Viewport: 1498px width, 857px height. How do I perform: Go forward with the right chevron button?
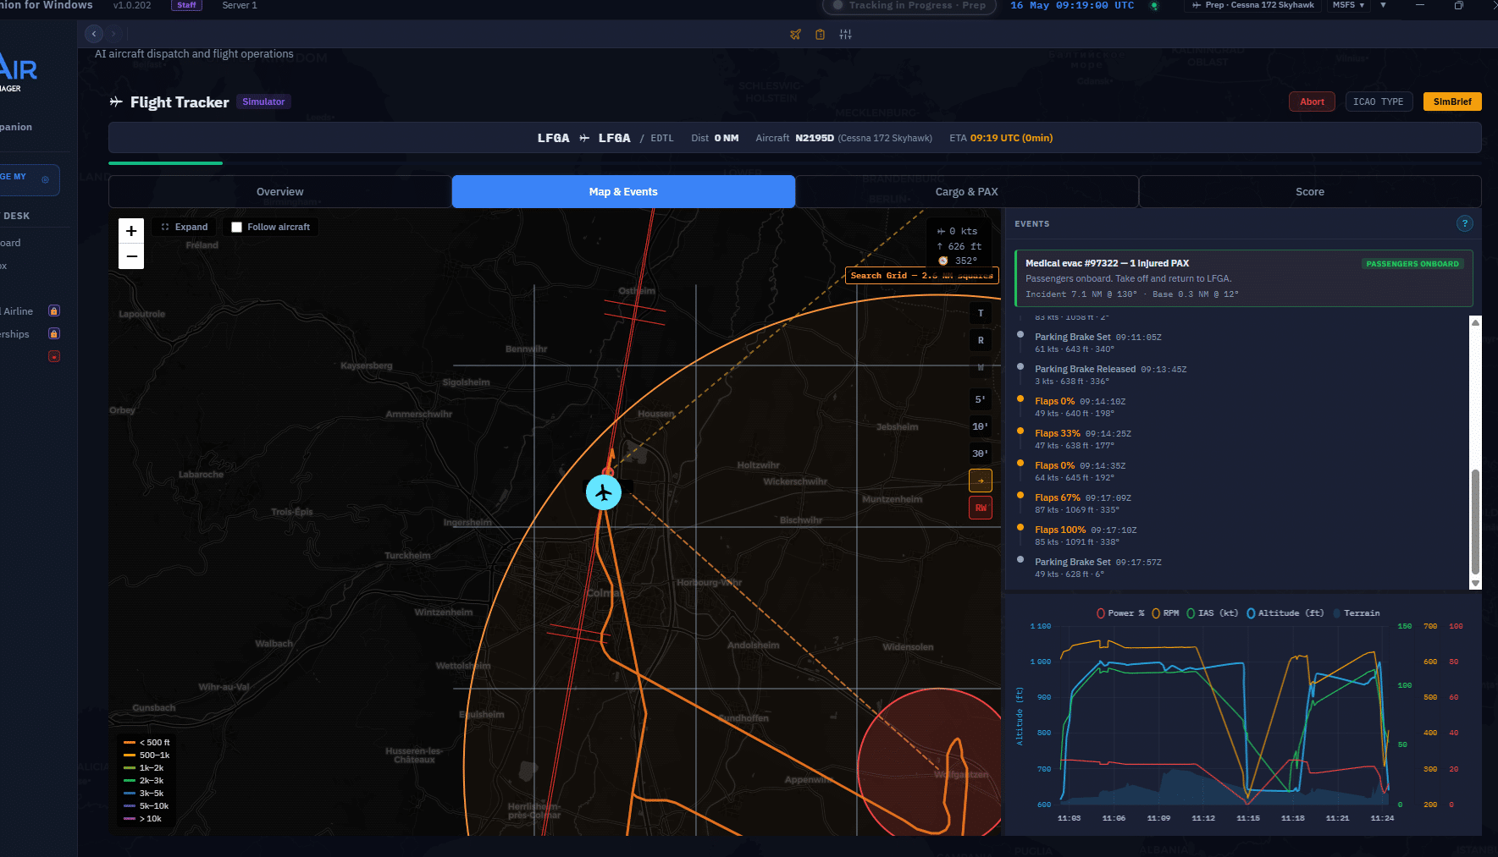click(113, 34)
